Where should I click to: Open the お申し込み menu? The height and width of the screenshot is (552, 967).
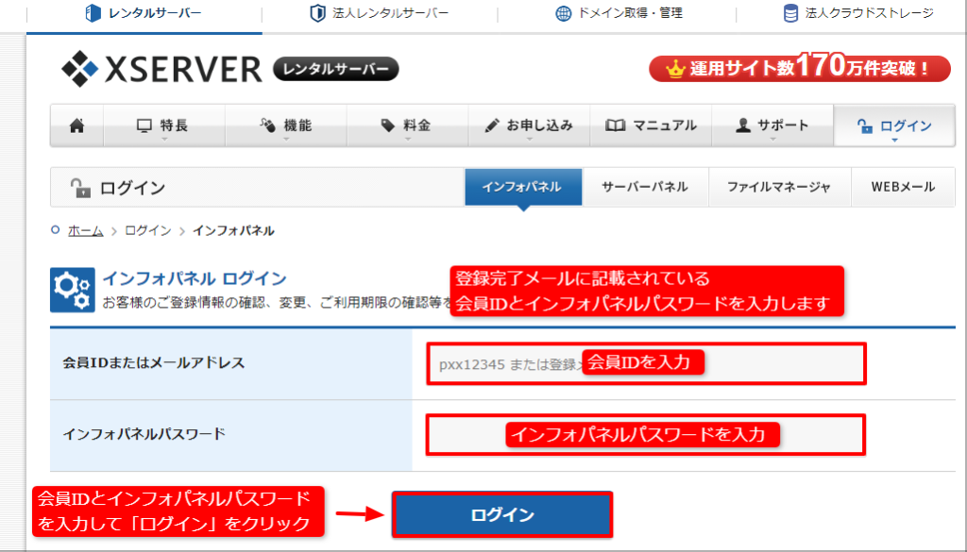(x=529, y=125)
